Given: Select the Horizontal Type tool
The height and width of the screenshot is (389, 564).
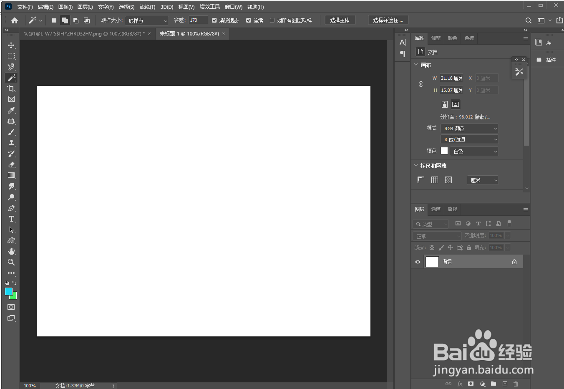Looking at the screenshot, I should [11, 219].
